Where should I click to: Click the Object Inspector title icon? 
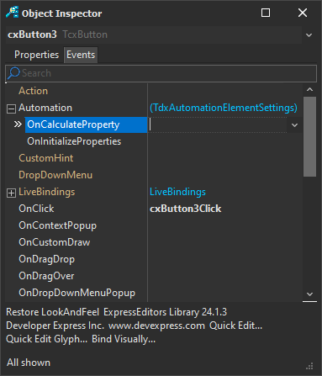[x=12, y=13]
